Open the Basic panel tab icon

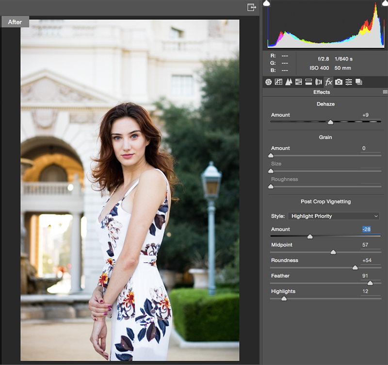269,82
